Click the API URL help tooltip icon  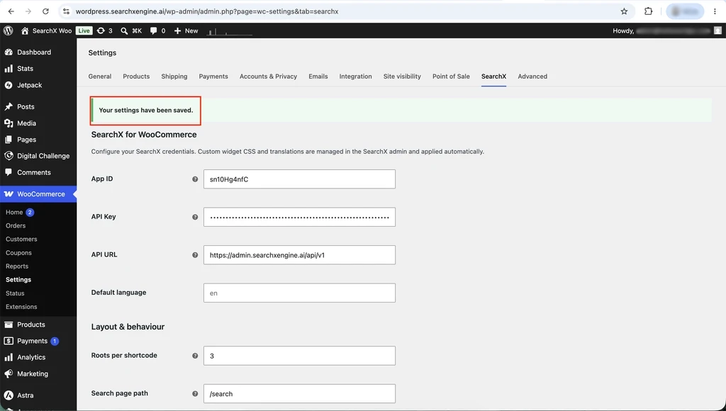(x=195, y=255)
